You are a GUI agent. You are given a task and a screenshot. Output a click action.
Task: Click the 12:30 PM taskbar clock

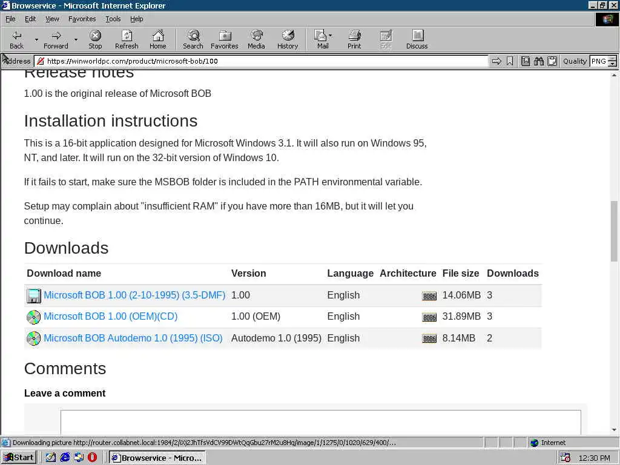[x=594, y=458]
